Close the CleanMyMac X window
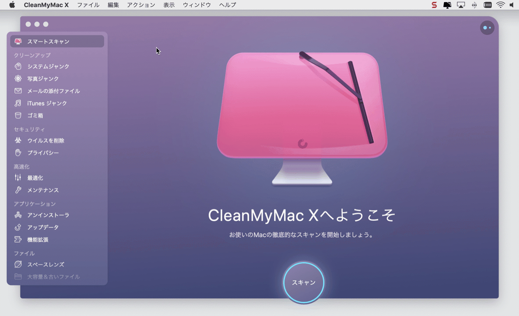This screenshot has width=519, height=316. coord(28,24)
